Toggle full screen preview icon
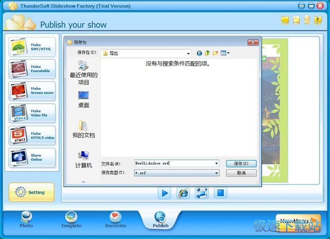Viewport: 330px width, 239px height. [x=202, y=193]
